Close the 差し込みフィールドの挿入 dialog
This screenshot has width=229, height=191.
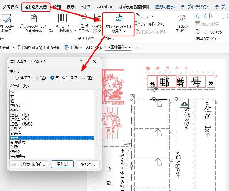(95, 62)
